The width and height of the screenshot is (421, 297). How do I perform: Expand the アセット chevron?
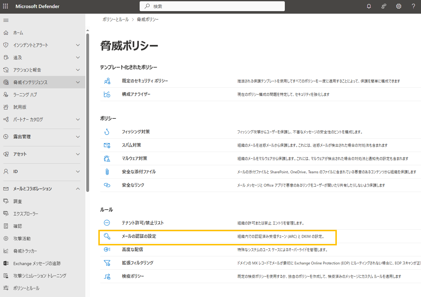pos(78,154)
